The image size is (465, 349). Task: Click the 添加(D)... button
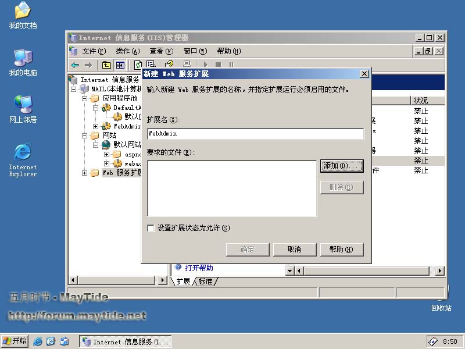pos(342,166)
